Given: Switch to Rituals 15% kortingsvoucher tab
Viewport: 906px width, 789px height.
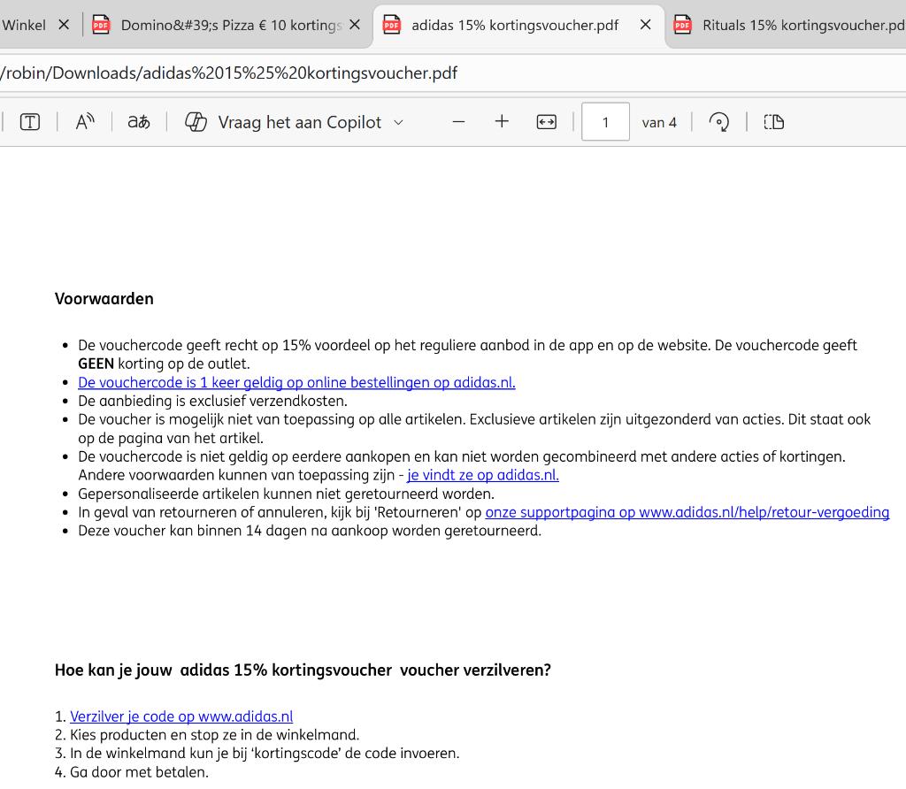Looking at the screenshot, I should tap(787, 25).
